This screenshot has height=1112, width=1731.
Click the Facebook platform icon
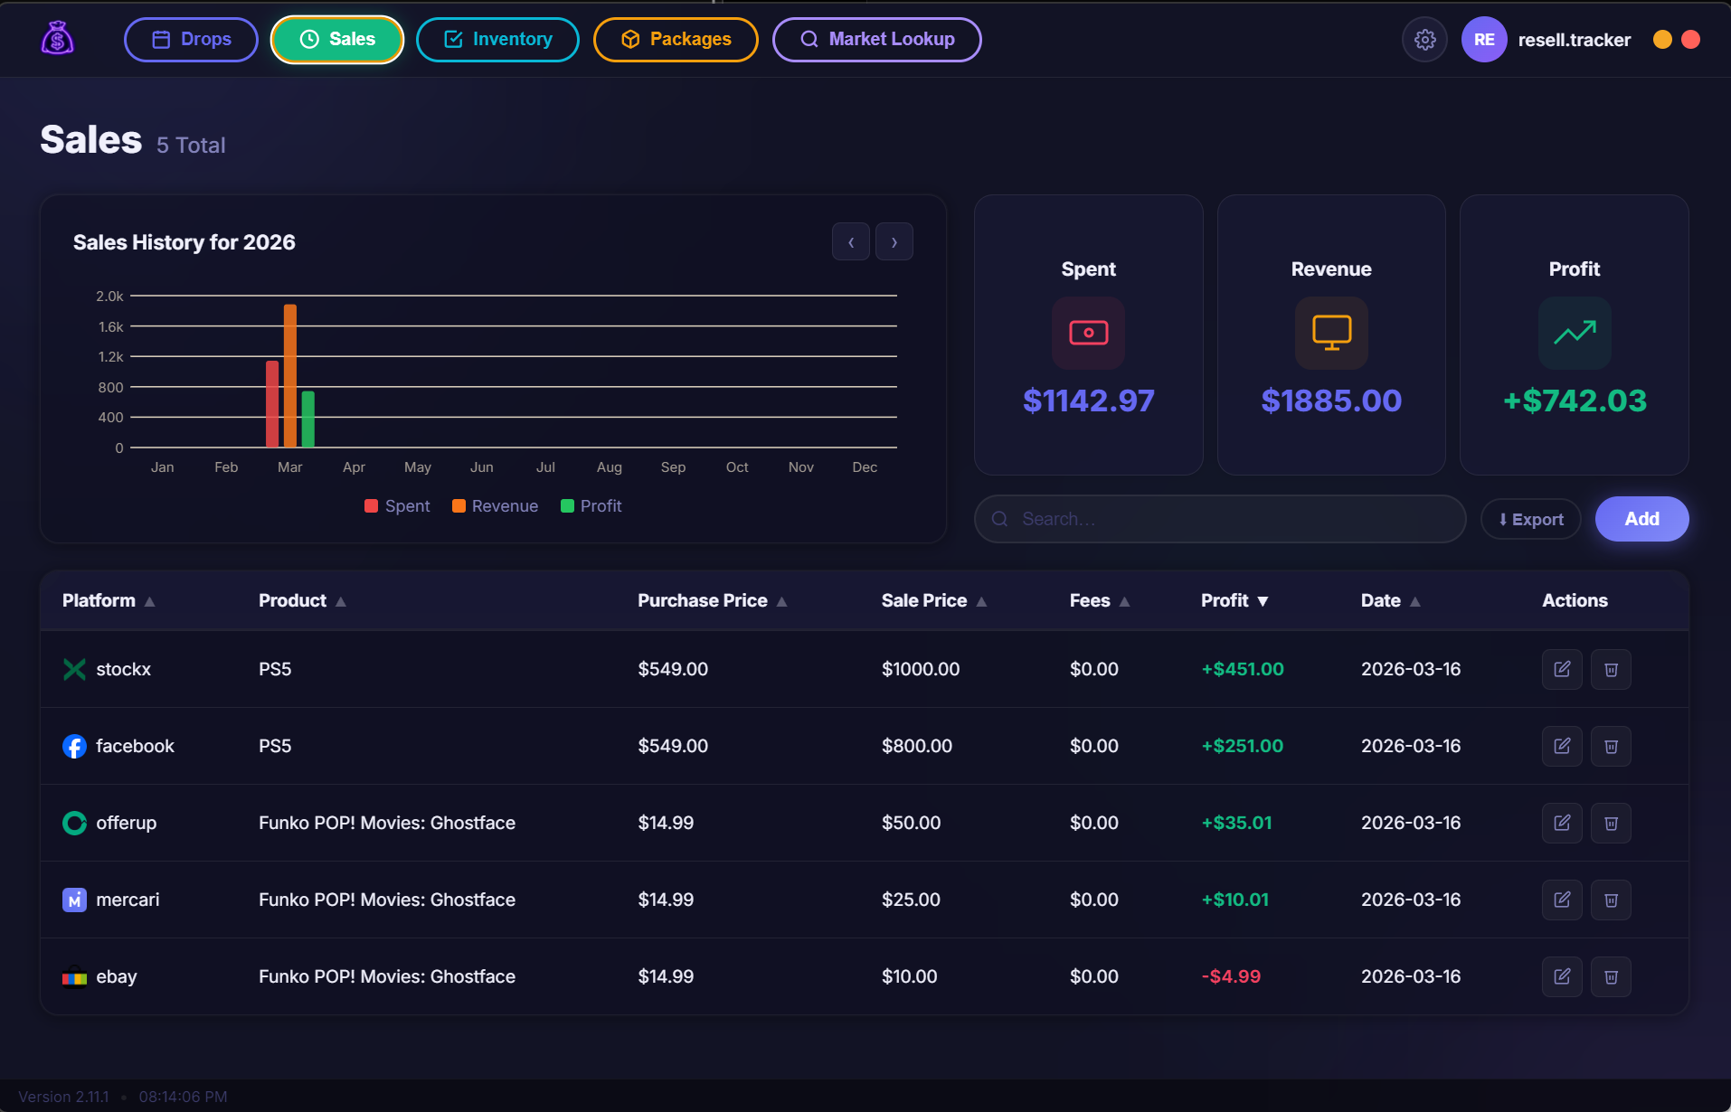point(74,746)
